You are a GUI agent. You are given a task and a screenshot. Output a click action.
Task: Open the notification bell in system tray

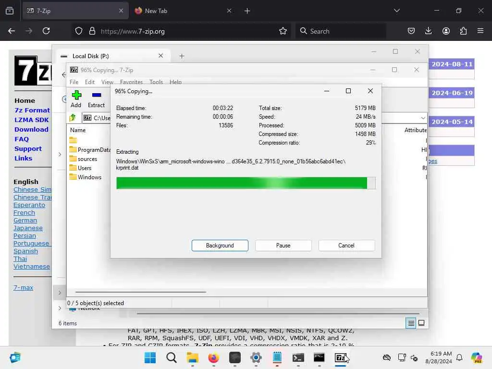pyautogui.click(x=459, y=357)
